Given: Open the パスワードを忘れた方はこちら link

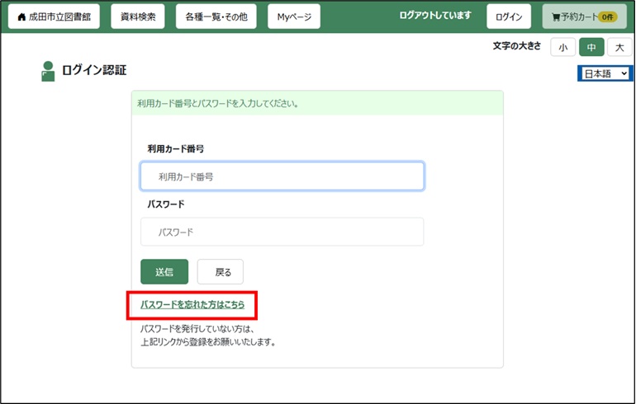Looking at the screenshot, I should pyautogui.click(x=192, y=305).
